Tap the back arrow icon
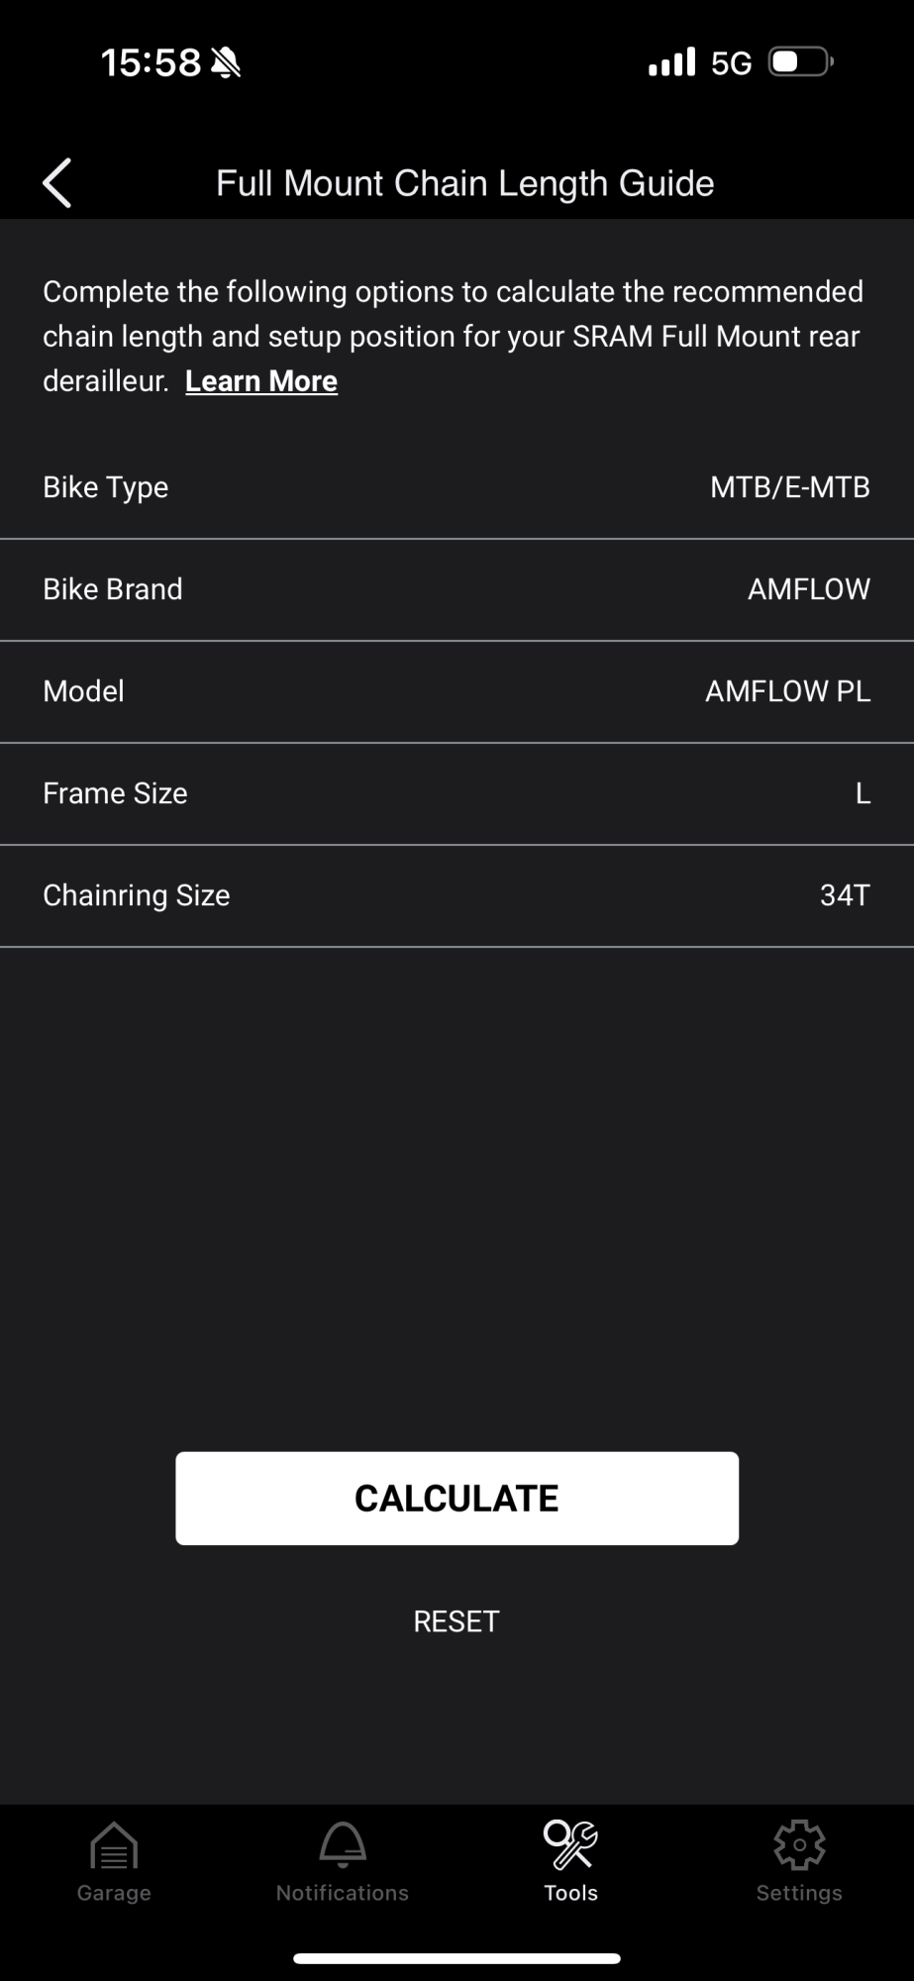This screenshot has height=1981, width=914. point(57,183)
